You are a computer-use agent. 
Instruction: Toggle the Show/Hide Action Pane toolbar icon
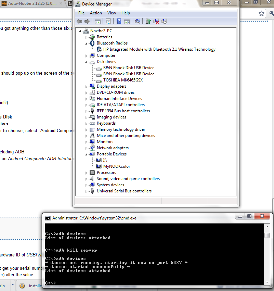(x=127, y=22)
